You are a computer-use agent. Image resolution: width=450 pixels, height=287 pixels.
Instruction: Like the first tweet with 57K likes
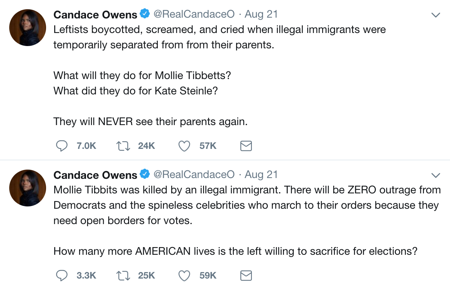pyautogui.click(x=184, y=146)
